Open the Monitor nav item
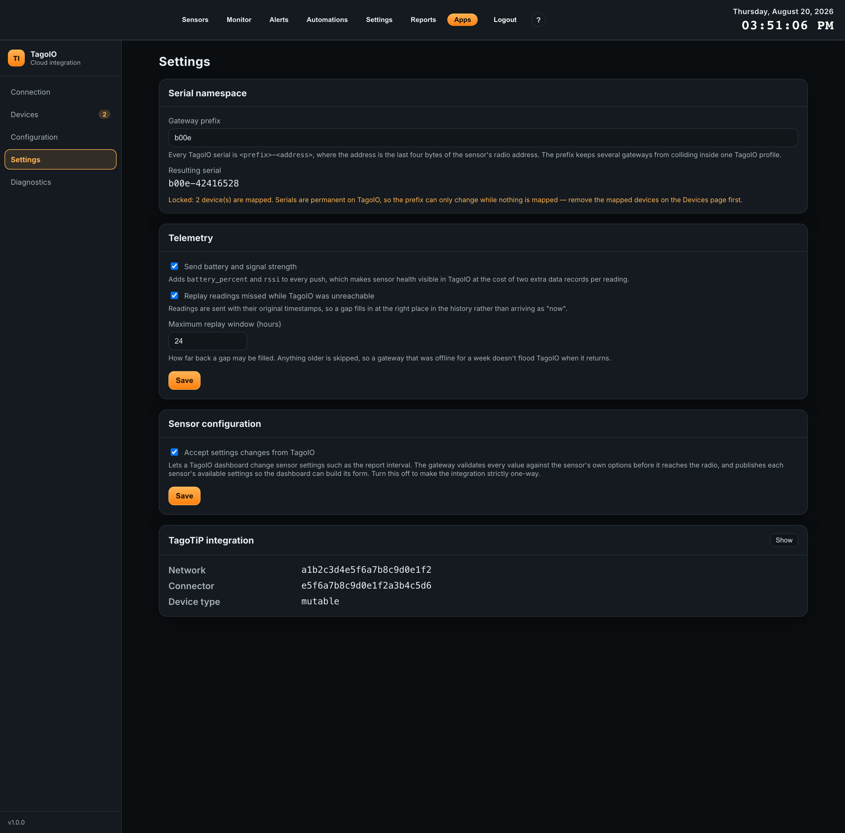845x833 pixels. (239, 20)
